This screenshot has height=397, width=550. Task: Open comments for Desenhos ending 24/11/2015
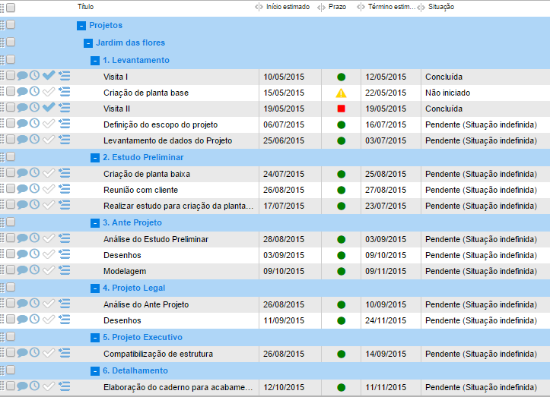click(x=22, y=320)
